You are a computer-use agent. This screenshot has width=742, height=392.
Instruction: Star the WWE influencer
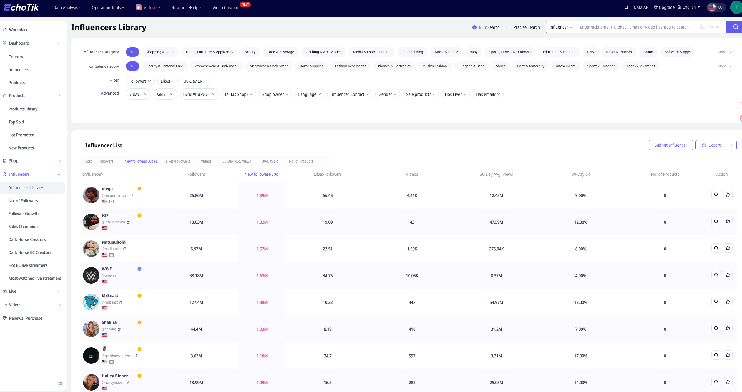click(x=728, y=275)
